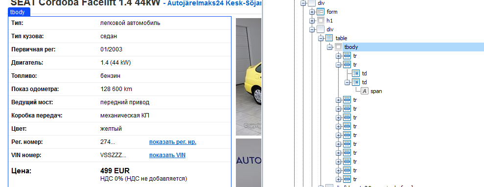Select the form node icon
Image resolution: width=484 pixels, height=187 pixels.
[321, 12]
